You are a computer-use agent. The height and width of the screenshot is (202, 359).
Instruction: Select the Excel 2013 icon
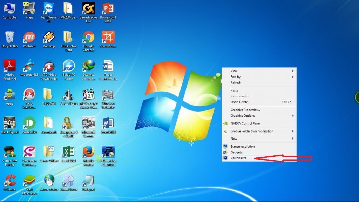pos(69,152)
